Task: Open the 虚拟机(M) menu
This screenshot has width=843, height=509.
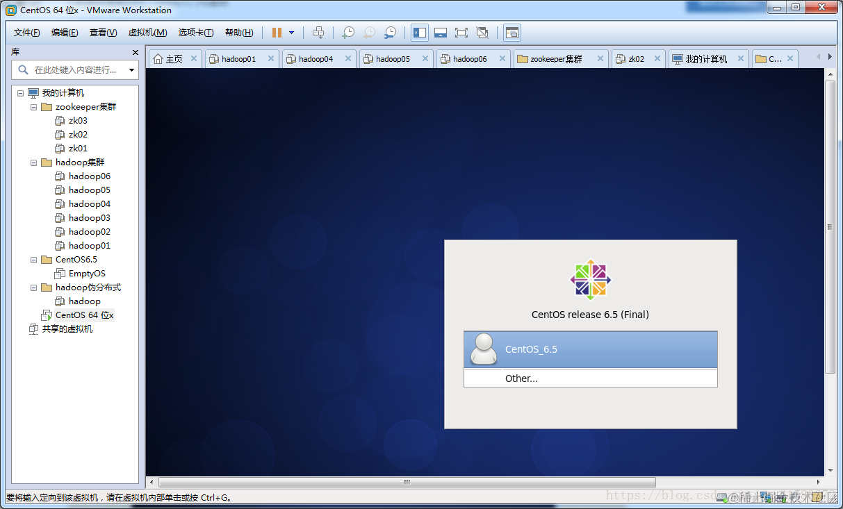Action: pos(148,33)
